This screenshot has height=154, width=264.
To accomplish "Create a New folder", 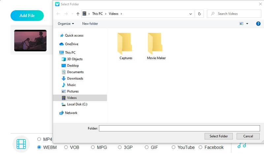I will tap(90, 23).
